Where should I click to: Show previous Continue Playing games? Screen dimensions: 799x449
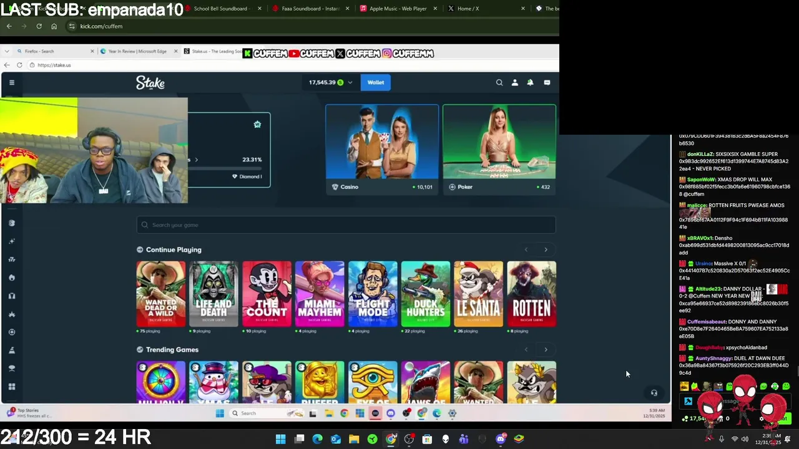click(526, 249)
